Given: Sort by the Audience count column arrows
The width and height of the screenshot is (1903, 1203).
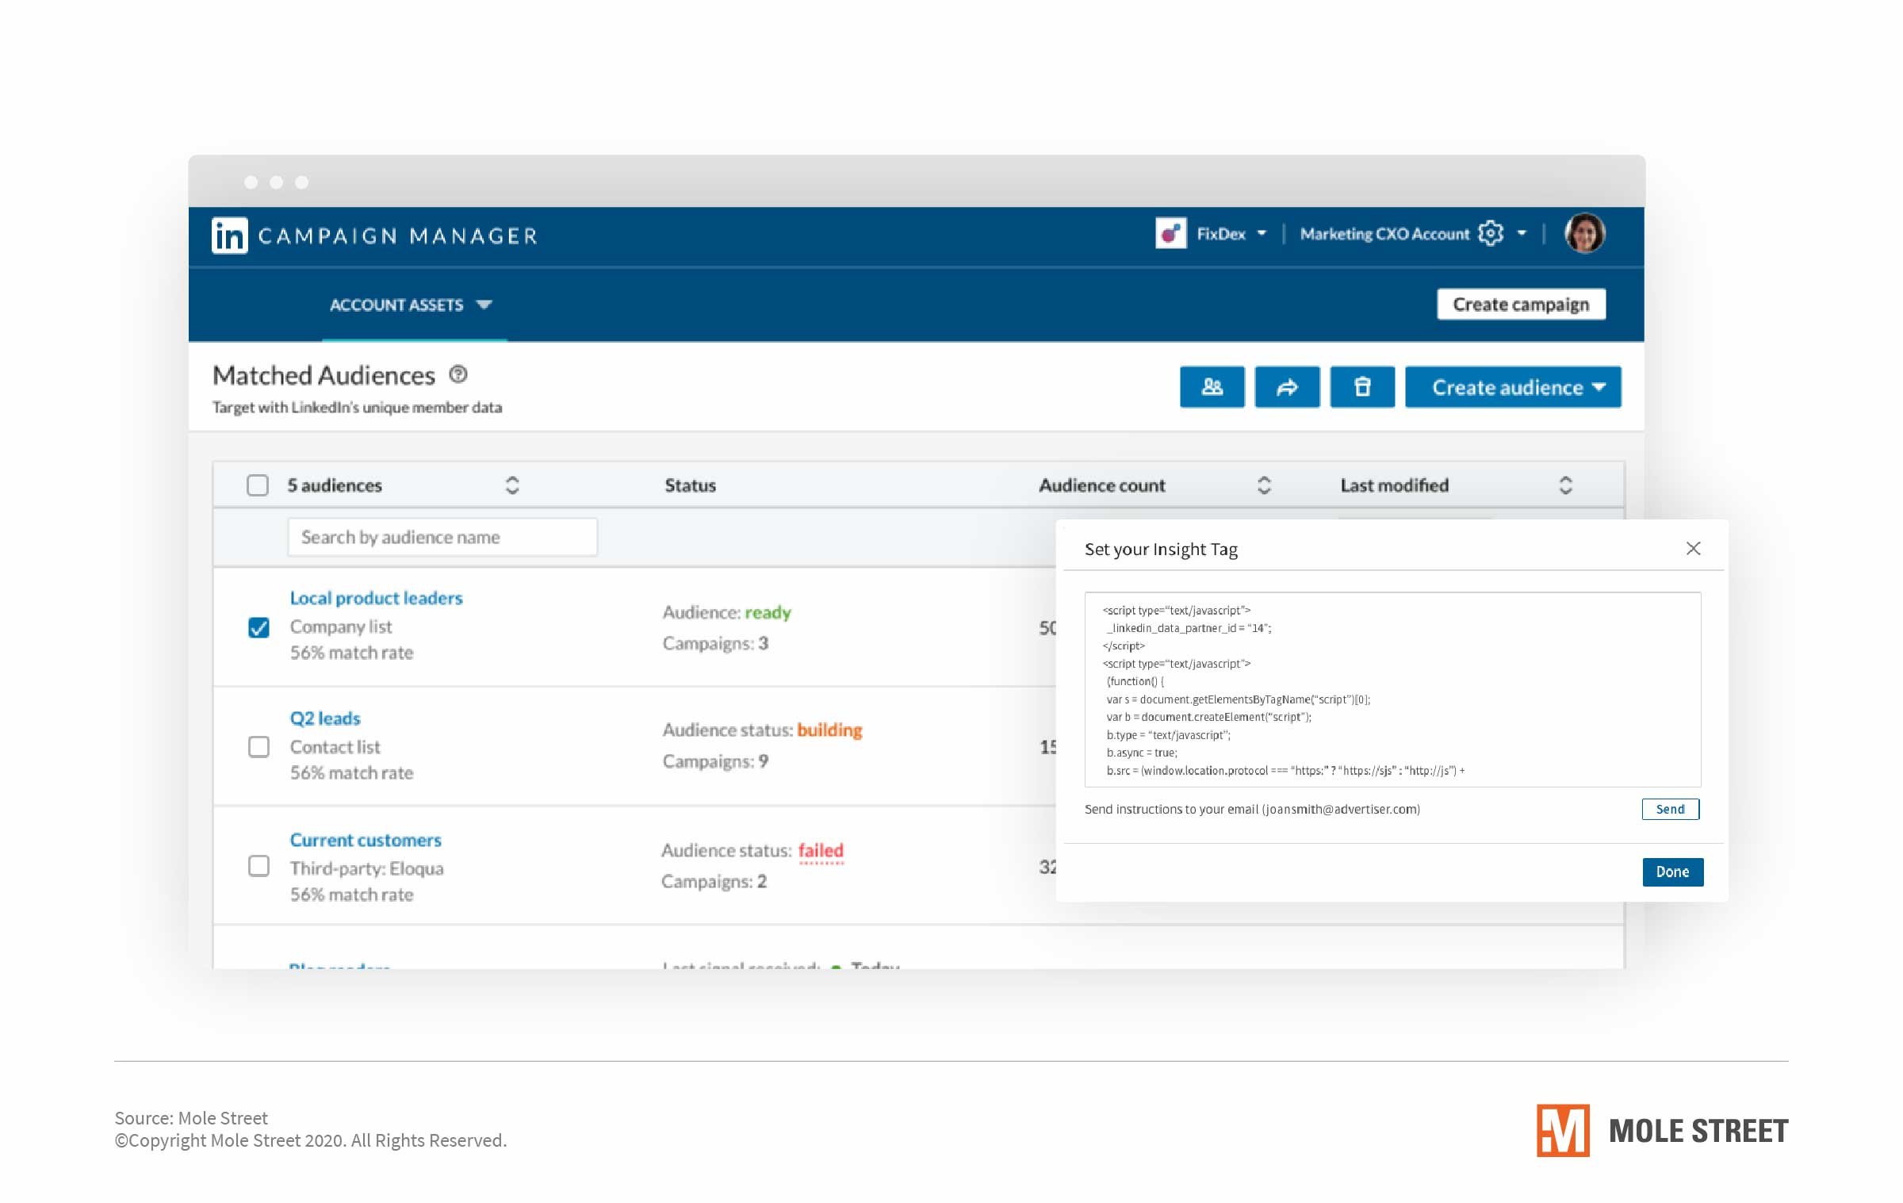Looking at the screenshot, I should (1265, 485).
